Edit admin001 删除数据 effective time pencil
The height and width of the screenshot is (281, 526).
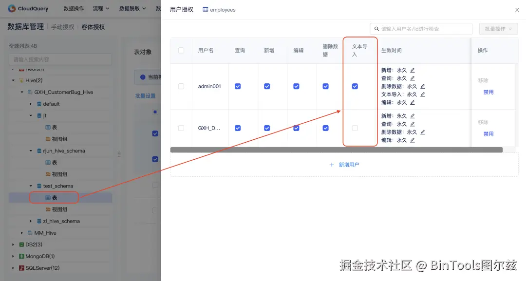coord(423,86)
